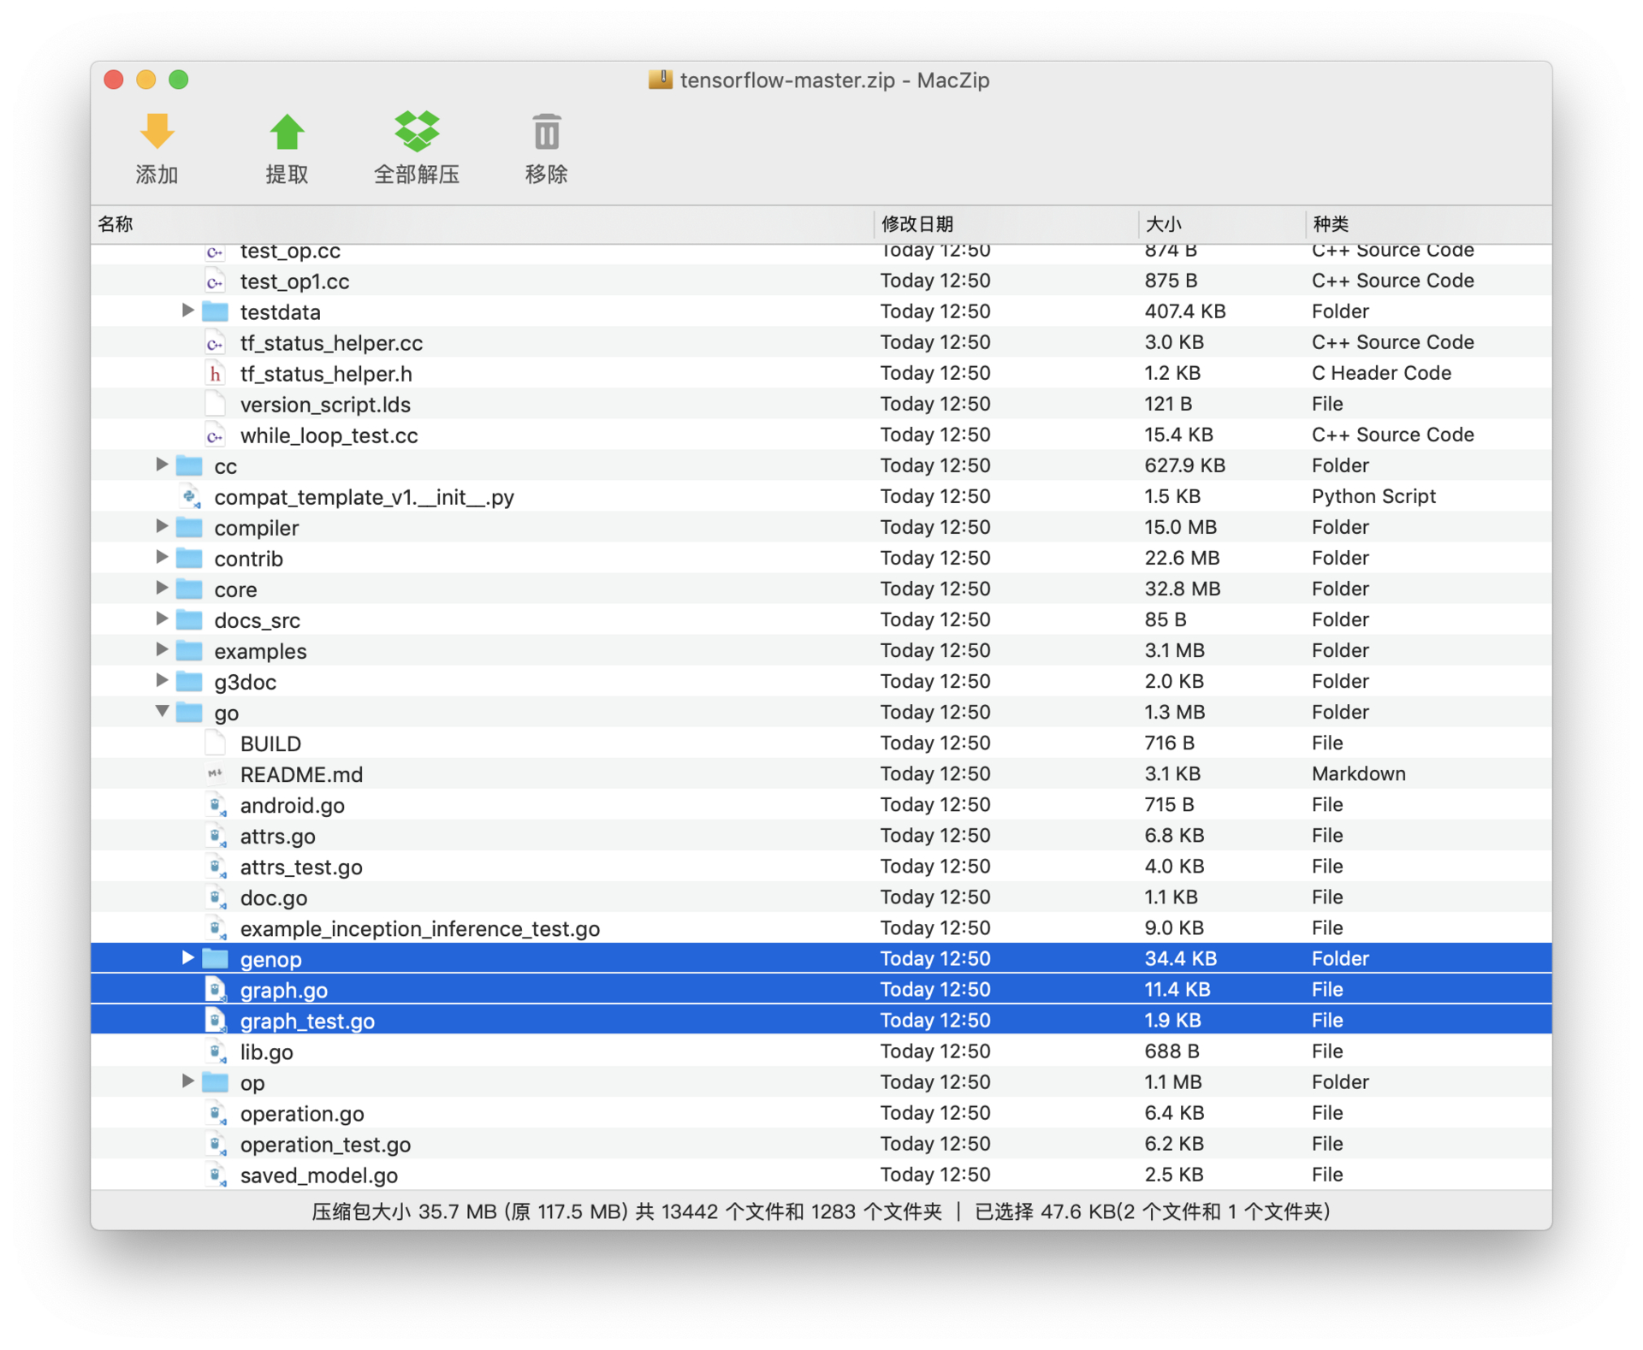Expand the op folder triangle
This screenshot has width=1643, height=1350.
[x=187, y=1081]
